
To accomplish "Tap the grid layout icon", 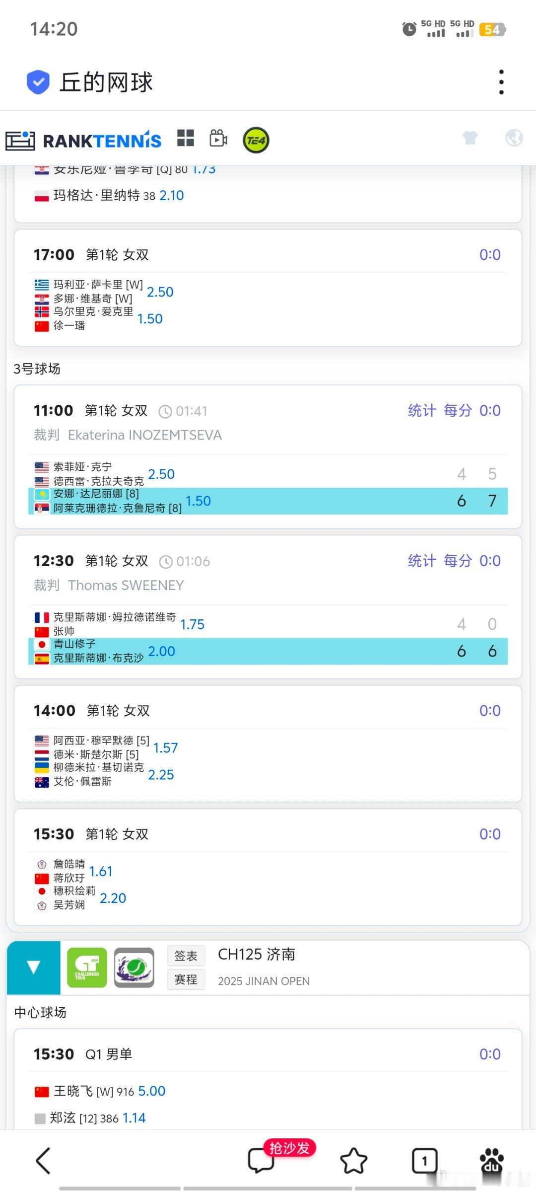I will (x=186, y=139).
